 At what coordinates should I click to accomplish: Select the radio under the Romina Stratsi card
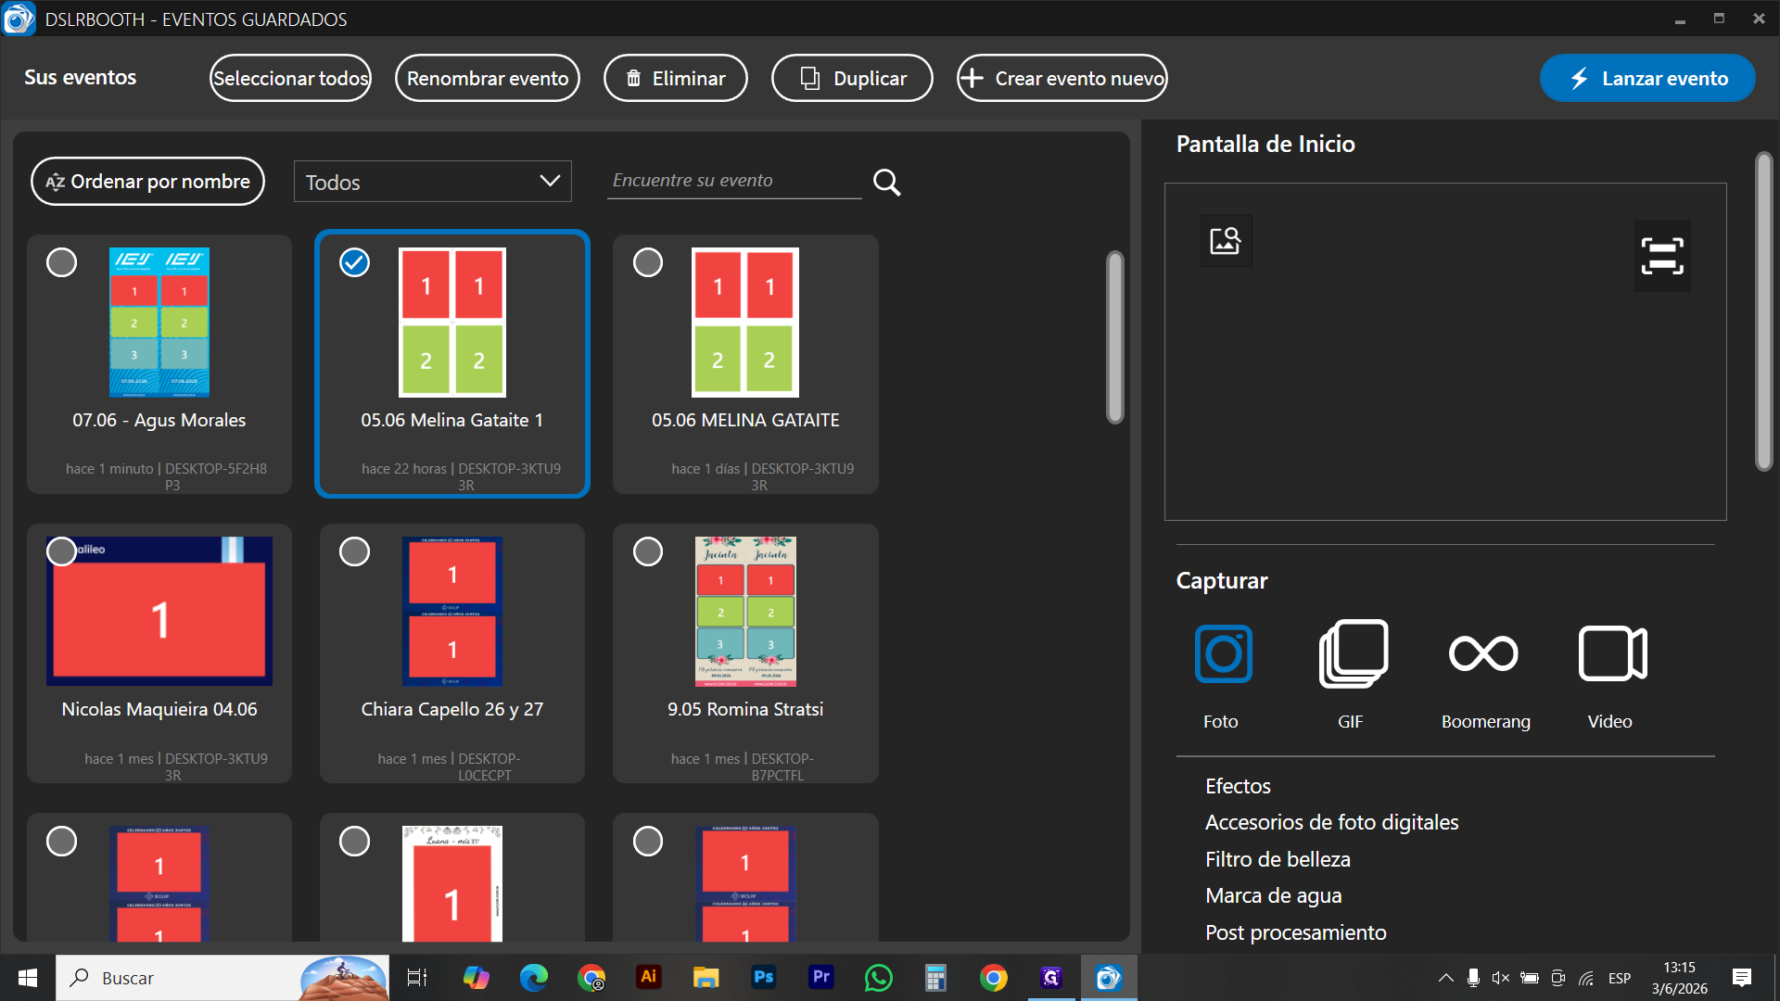(648, 841)
